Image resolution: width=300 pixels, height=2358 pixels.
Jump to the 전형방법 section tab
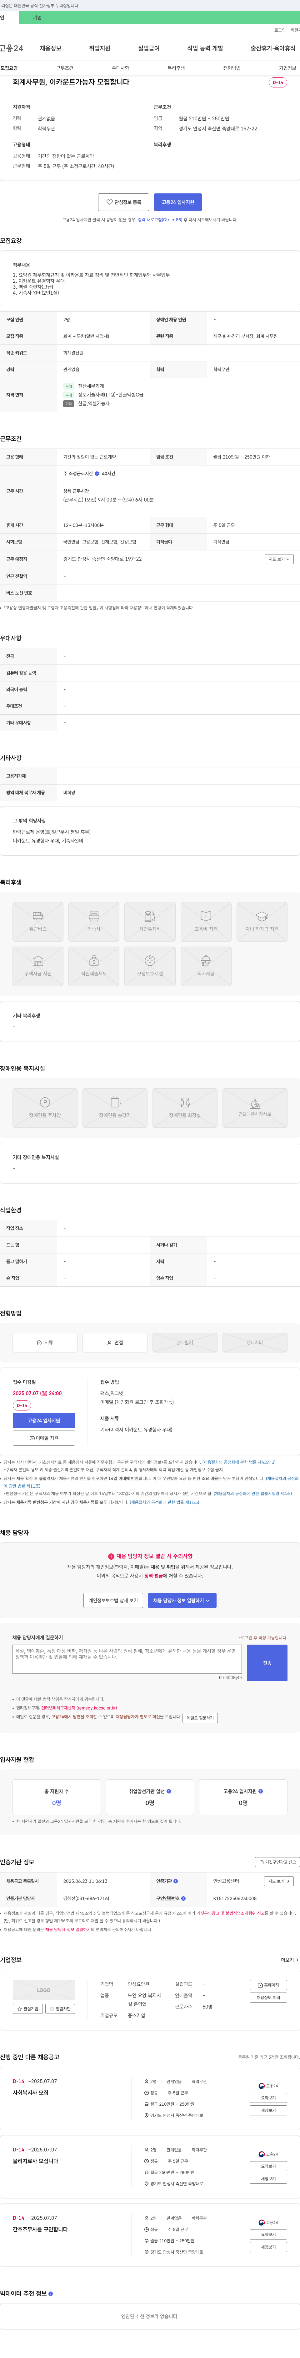232,68
